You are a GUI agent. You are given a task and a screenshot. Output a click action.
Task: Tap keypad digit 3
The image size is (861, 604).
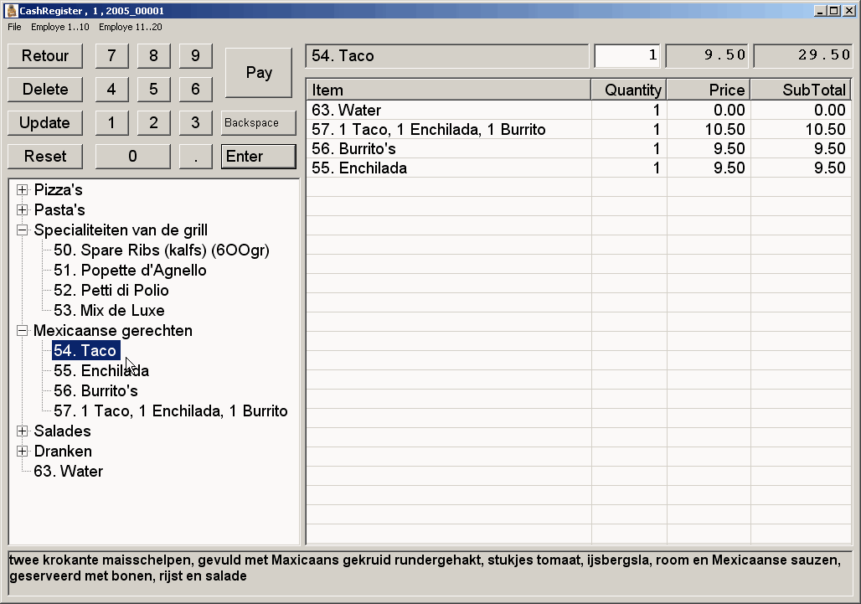tap(195, 123)
